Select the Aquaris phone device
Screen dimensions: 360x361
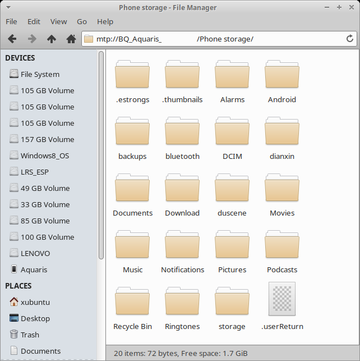pos(34,269)
